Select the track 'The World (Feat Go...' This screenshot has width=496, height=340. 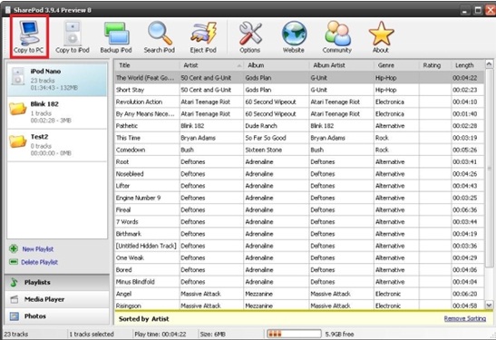coord(299,78)
